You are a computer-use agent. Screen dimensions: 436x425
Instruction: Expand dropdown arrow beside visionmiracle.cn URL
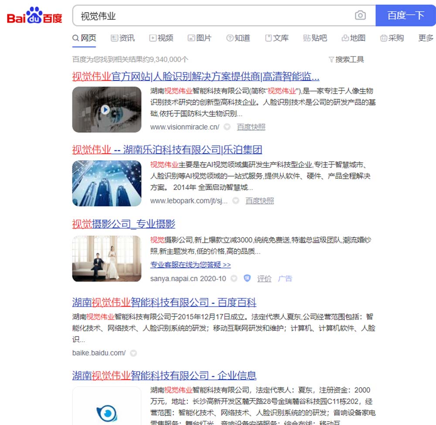pyautogui.click(x=227, y=127)
